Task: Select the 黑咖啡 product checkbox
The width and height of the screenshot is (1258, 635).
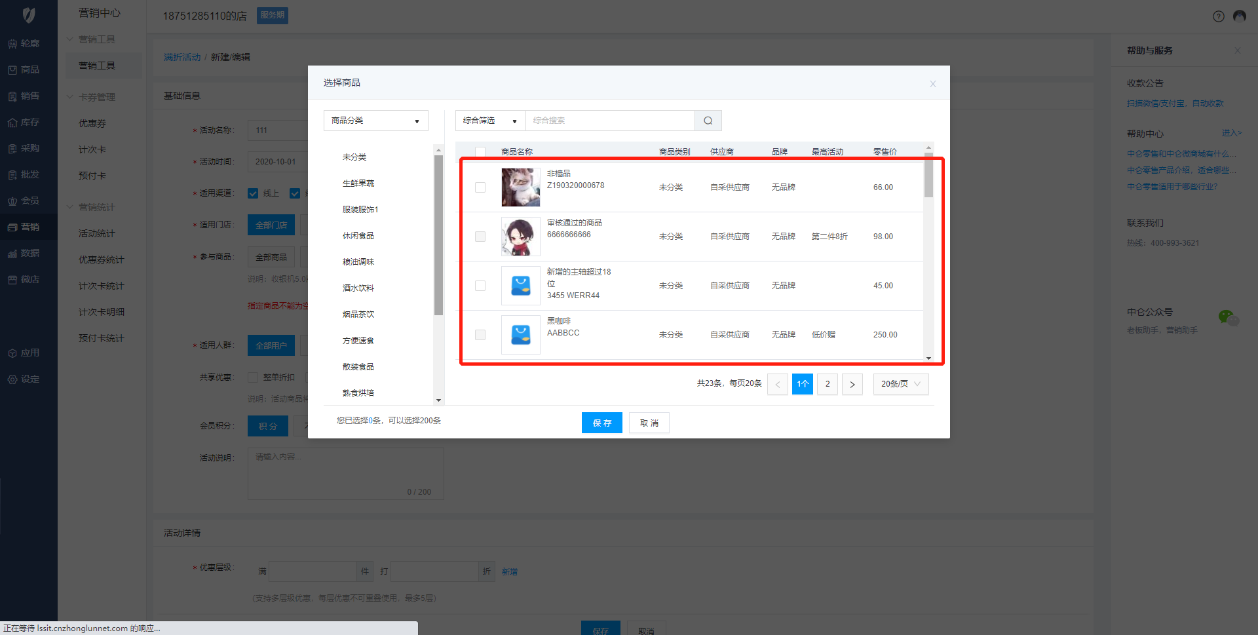Action: pyautogui.click(x=480, y=335)
